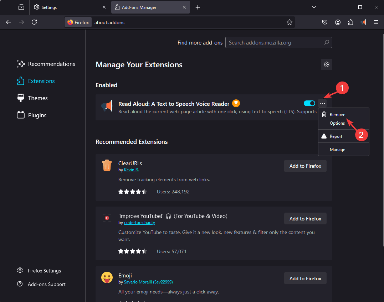Click Read Aloud extension title
384x302 pixels.
click(x=174, y=104)
